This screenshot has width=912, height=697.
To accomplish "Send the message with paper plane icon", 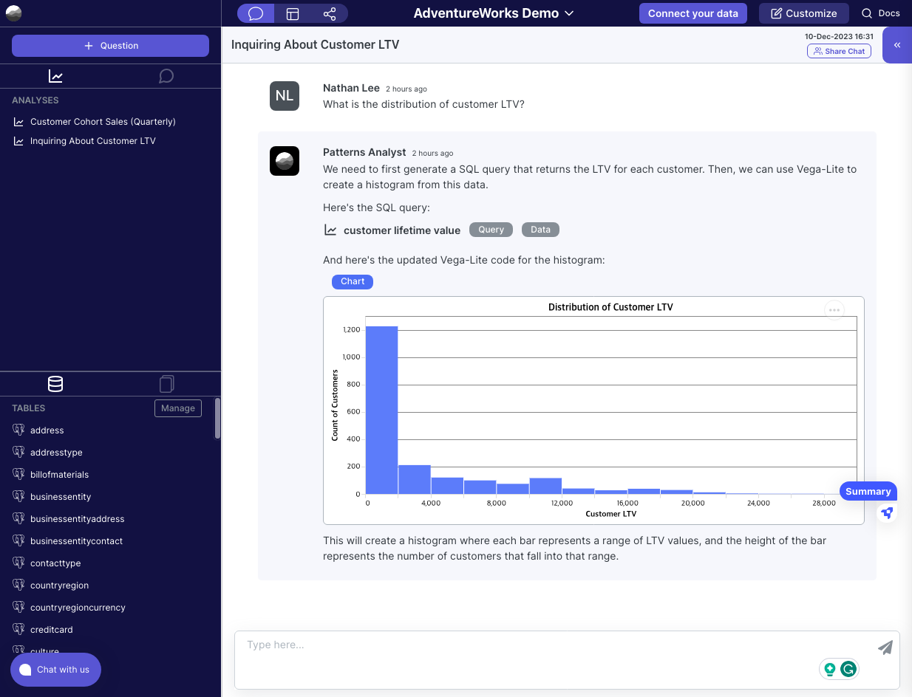I will click(x=885, y=648).
